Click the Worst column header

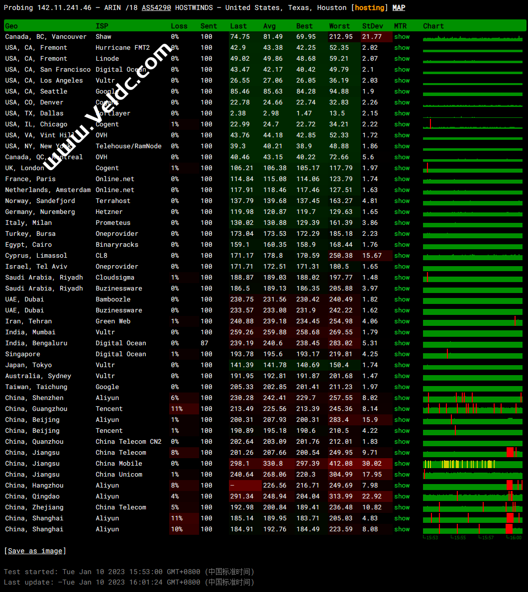click(x=339, y=26)
